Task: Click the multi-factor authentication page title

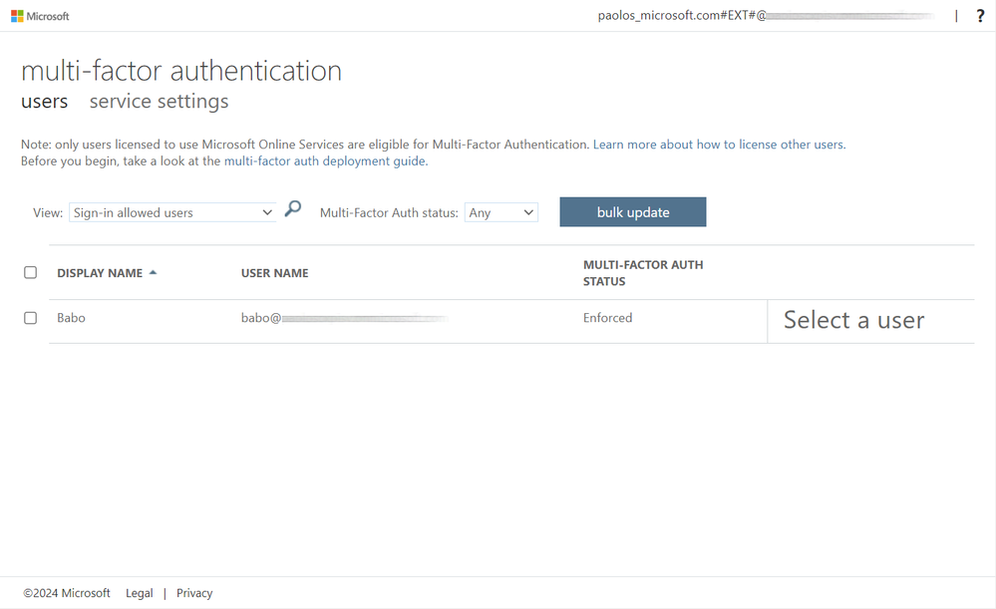Action: 181,71
